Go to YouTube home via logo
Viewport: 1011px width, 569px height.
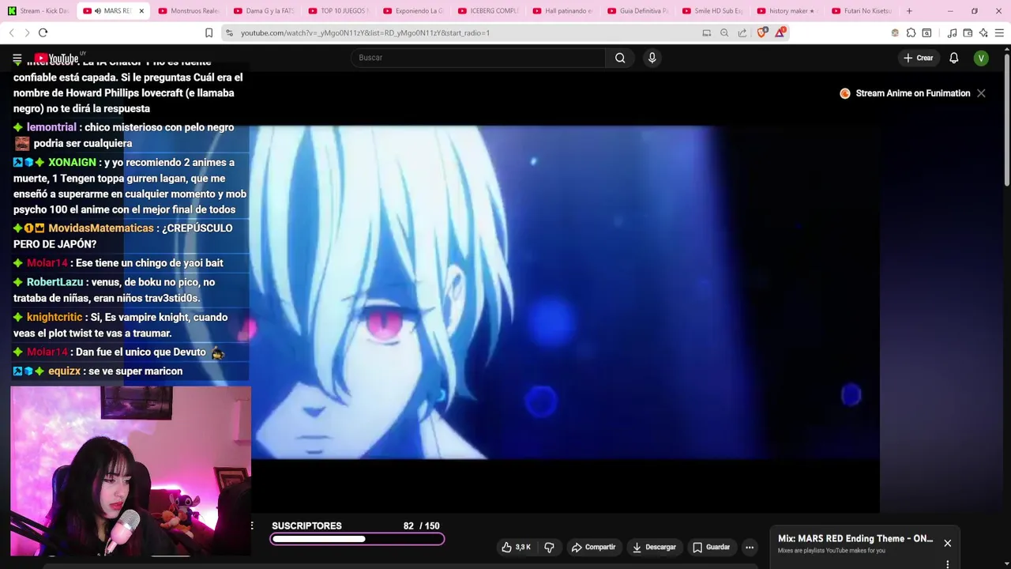pyautogui.click(x=57, y=58)
